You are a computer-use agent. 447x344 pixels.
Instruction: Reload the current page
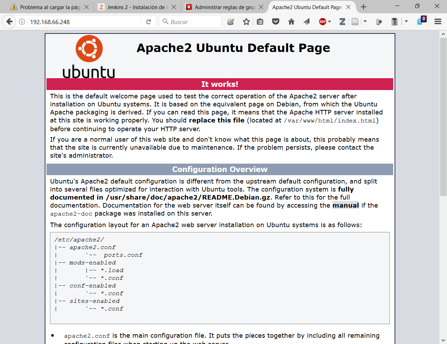[148, 22]
